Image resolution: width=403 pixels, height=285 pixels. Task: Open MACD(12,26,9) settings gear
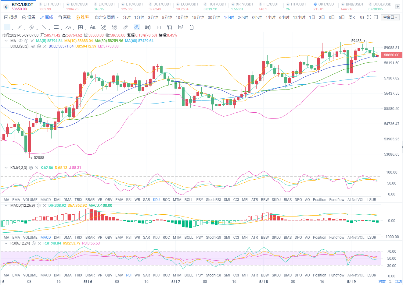pos(39,206)
